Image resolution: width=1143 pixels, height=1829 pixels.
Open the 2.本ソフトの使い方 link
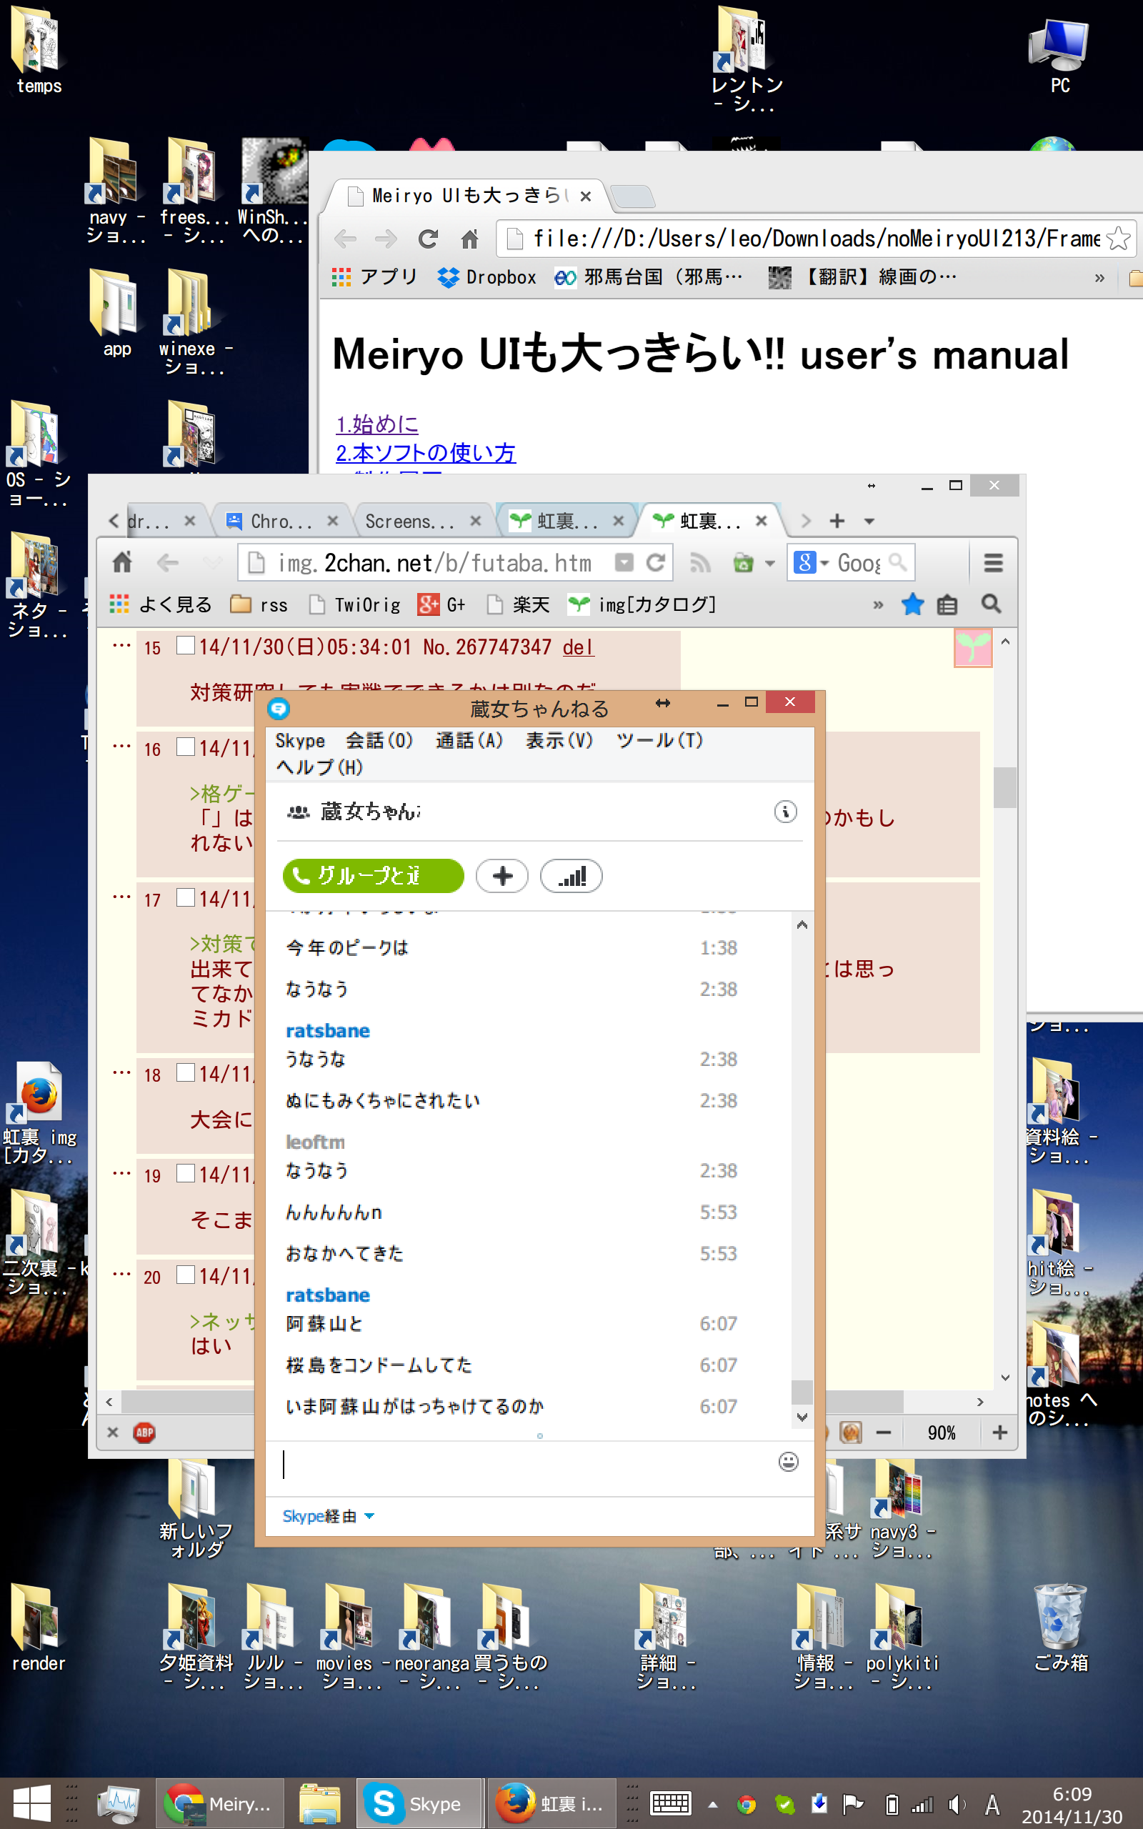point(426,453)
